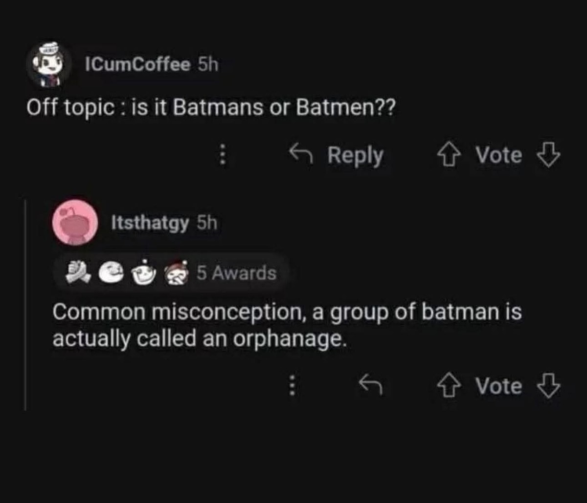Reply to the Batmans or Batmen comment
The width and height of the screenshot is (587, 503).
click(338, 155)
